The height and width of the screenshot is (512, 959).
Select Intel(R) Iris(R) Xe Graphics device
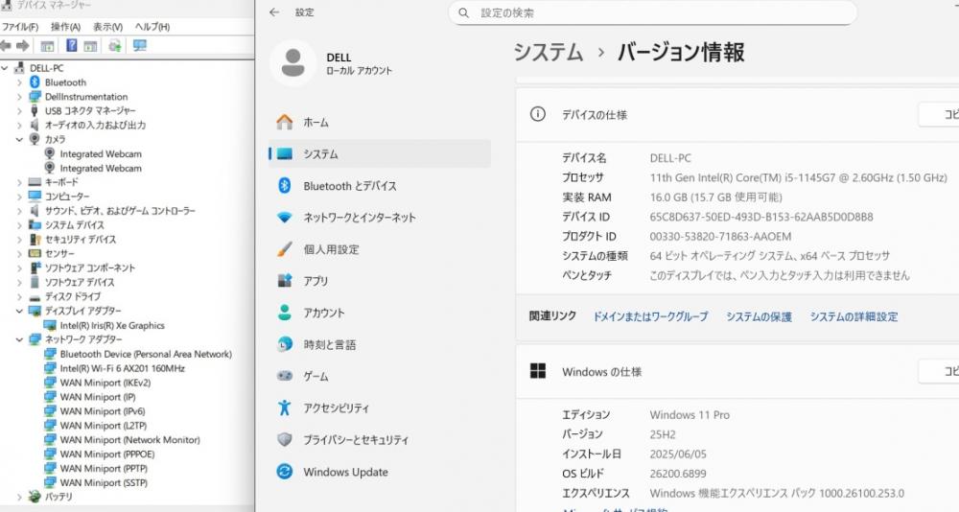111,325
